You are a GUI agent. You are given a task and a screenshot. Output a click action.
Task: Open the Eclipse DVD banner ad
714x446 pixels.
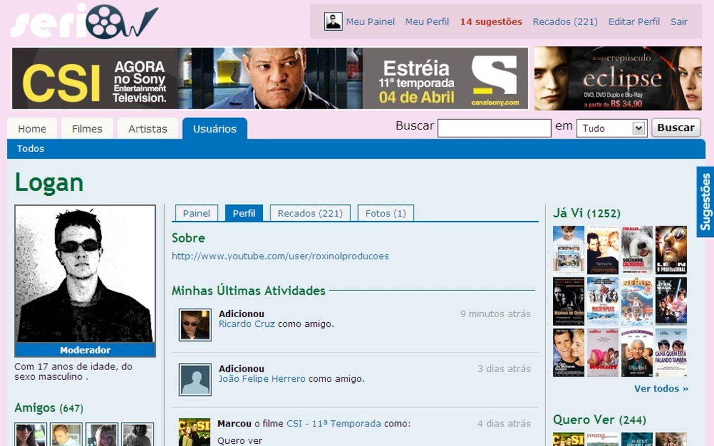618,78
